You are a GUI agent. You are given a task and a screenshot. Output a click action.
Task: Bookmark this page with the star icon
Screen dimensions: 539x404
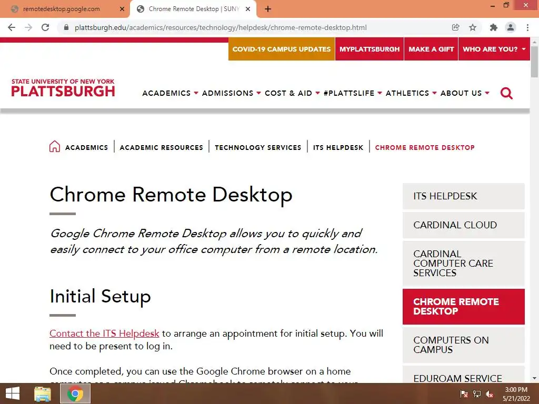473,27
